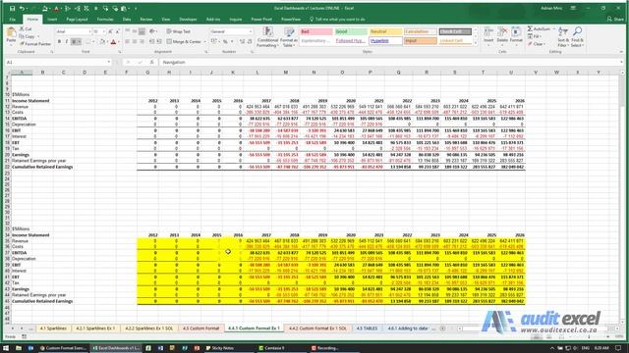Switch to the Formulas tab

click(105, 20)
